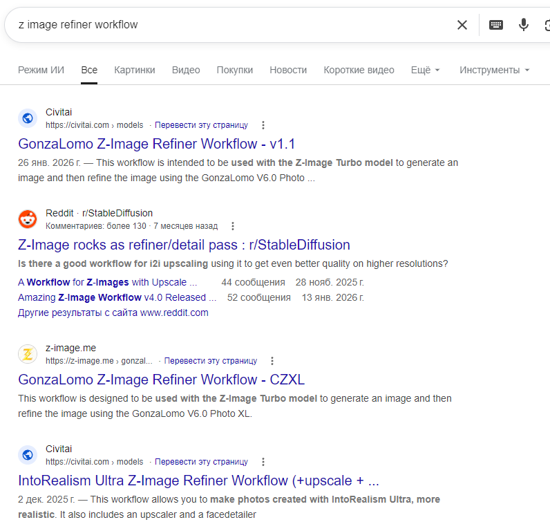The height and width of the screenshot is (531, 550).
Task: Open the three-dot menu of the GonzaLomo v1.1 result
Action: [263, 125]
